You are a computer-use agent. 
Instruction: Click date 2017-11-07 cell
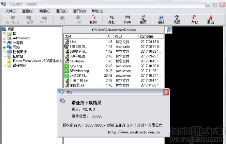(151, 71)
